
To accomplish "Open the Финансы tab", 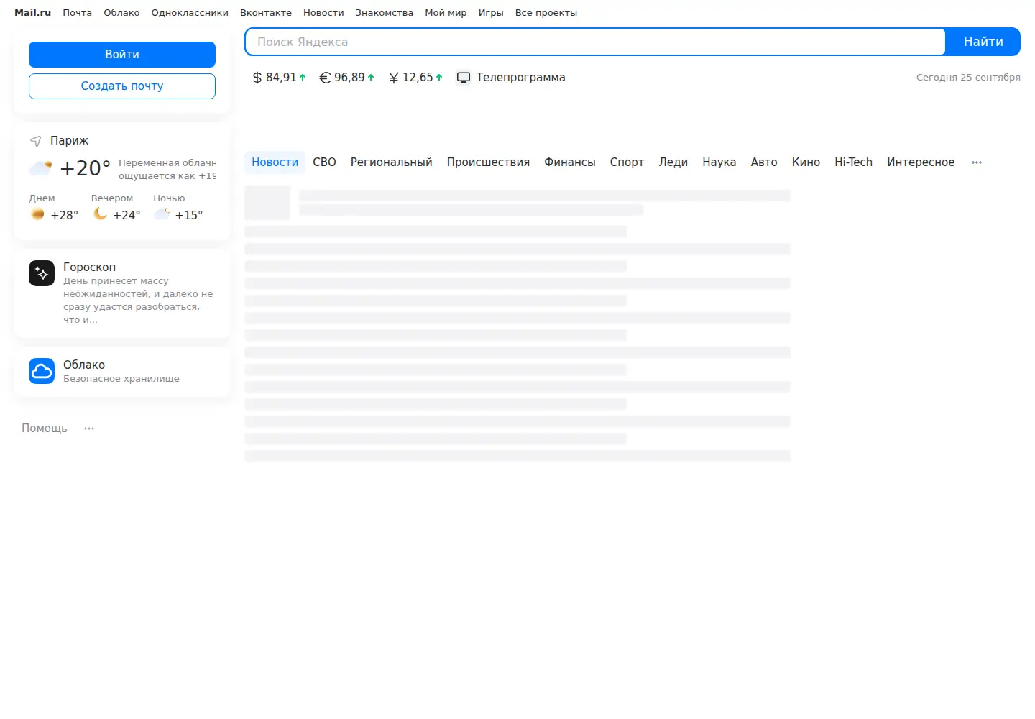I will point(570,162).
